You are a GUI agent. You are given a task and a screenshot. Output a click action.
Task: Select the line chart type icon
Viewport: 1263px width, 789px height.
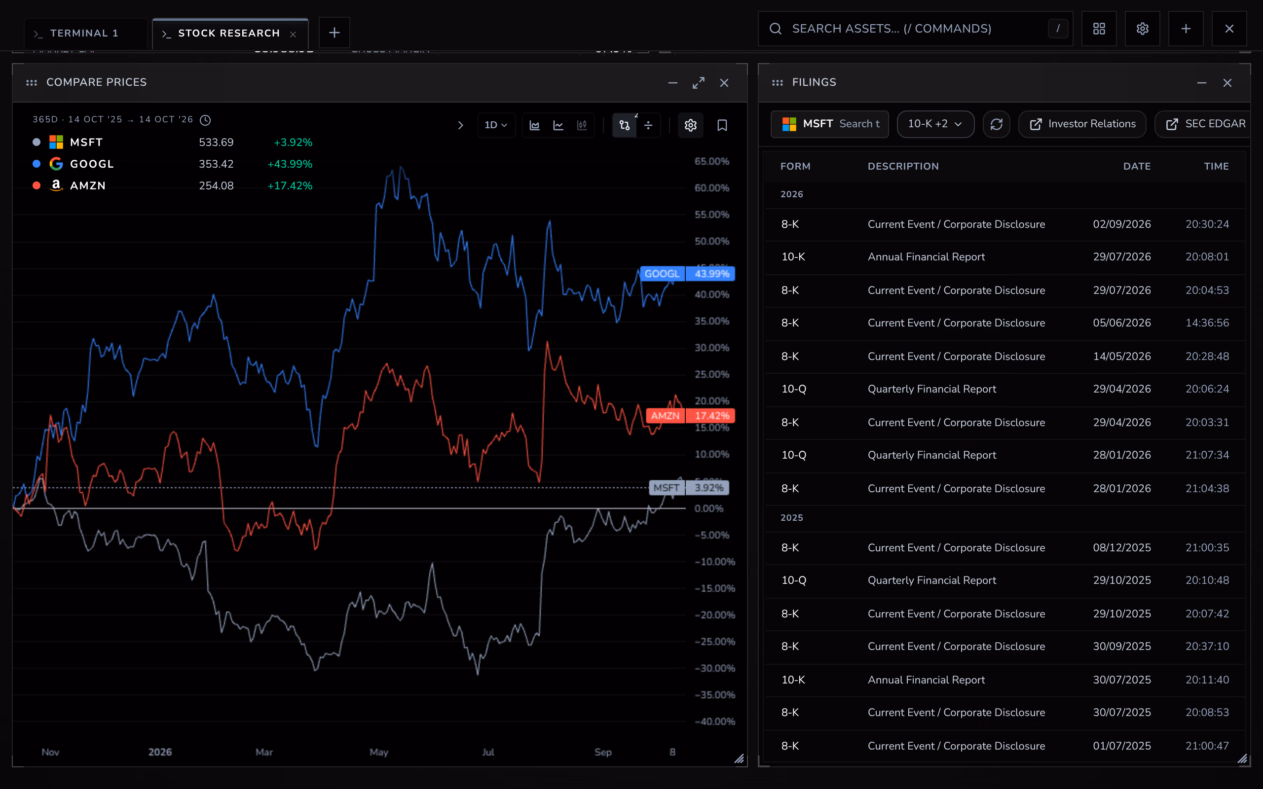click(x=558, y=125)
